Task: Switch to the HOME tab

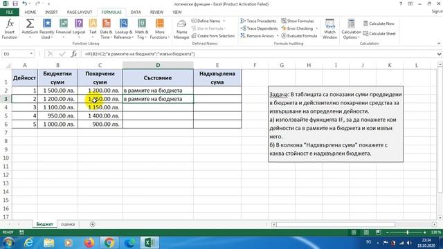Action: point(30,12)
